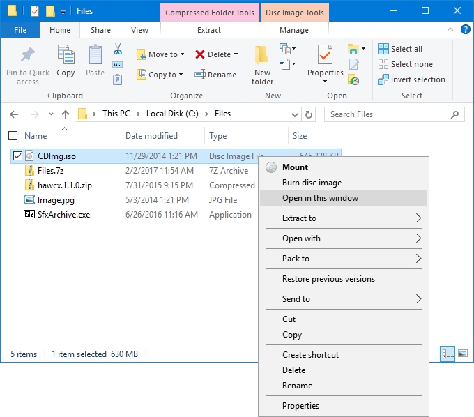
Task: Click the History icon in Open group
Action: click(x=353, y=79)
